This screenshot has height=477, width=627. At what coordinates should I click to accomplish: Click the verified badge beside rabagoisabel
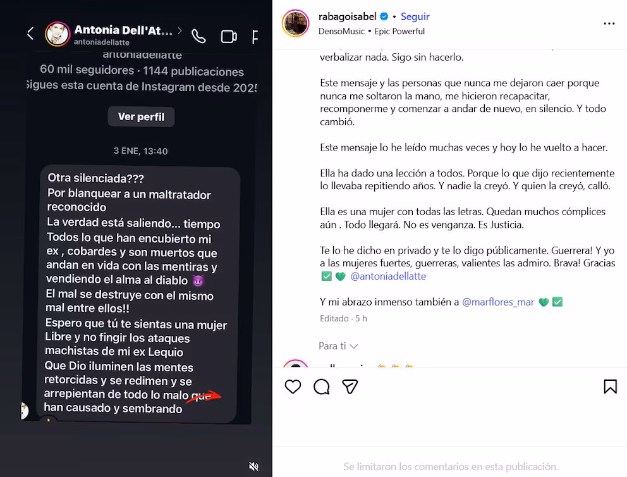pyautogui.click(x=384, y=16)
